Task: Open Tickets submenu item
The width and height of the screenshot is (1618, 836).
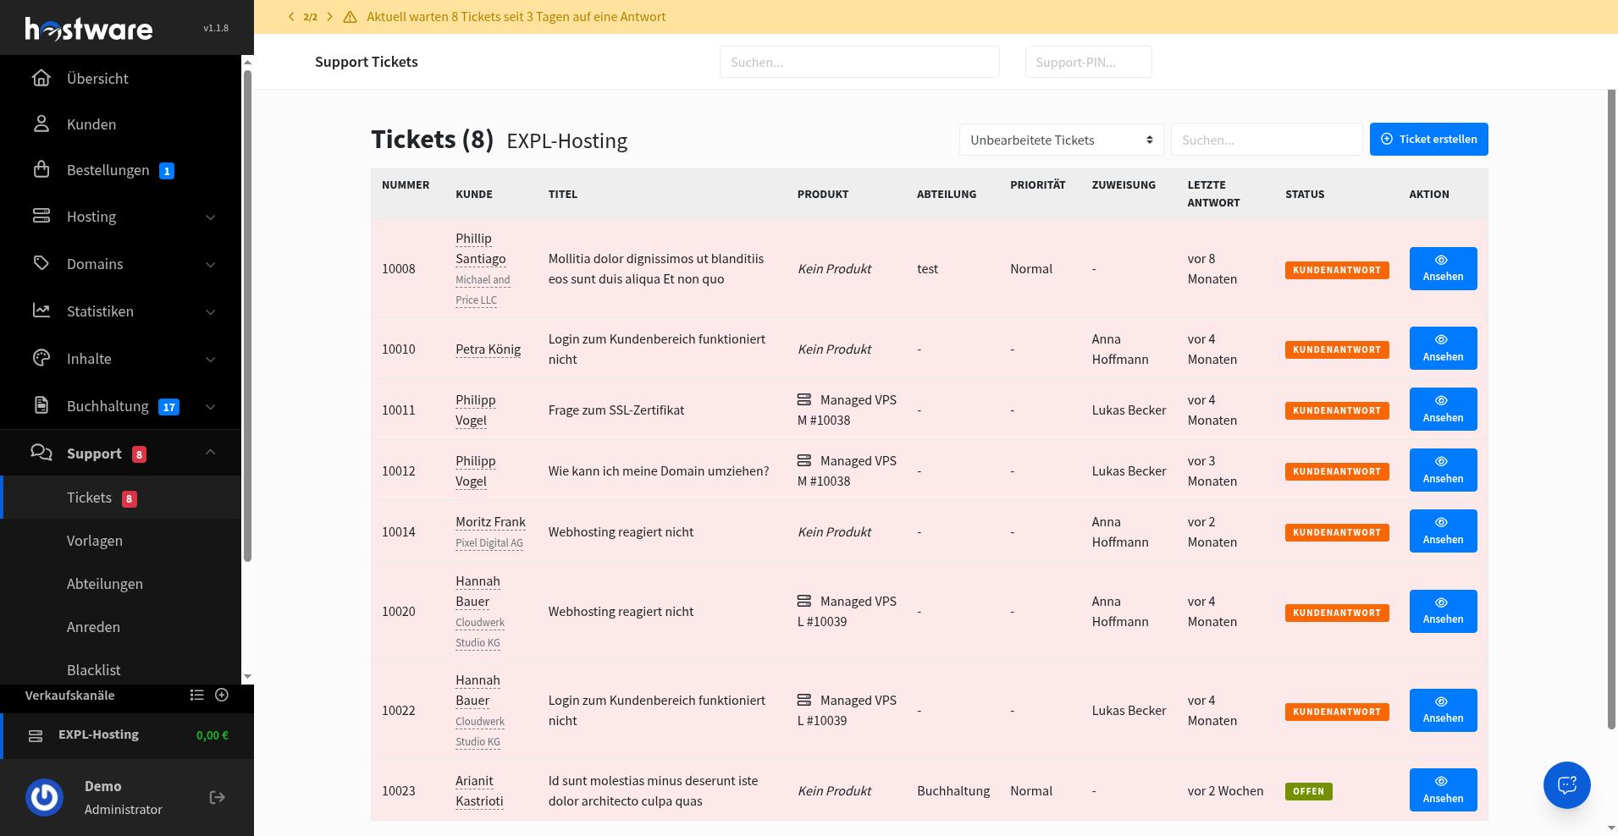Action: [x=120, y=497]
